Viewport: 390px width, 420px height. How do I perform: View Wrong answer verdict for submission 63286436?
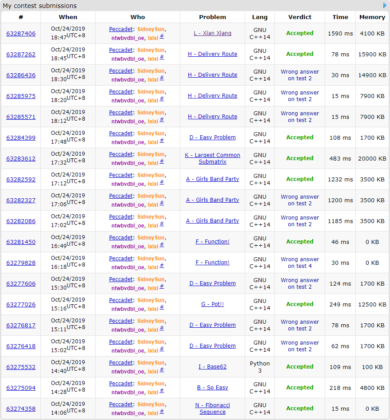(x=300, y=75)
